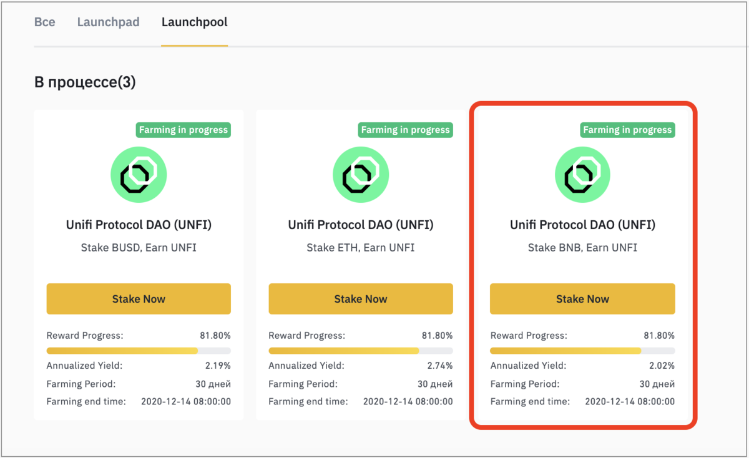Click Farming in progress badge on ETH card

(x=406, y=130)
